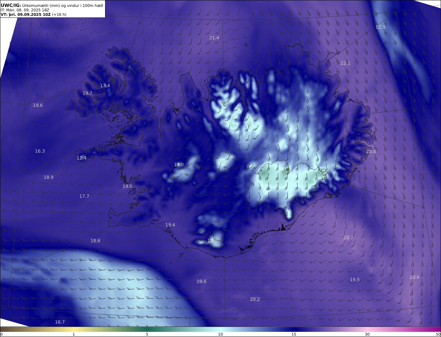Select the 19.4 value label
The width and height of the screenshot is (441, 337).
[x=170, y=225]
